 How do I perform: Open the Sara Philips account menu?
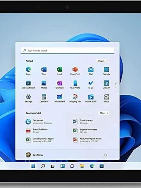point(34,155)
